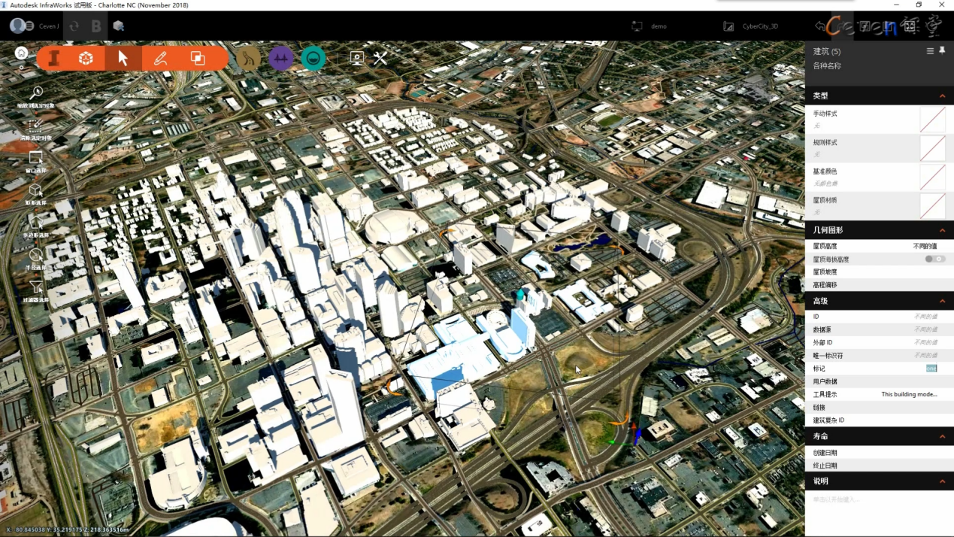Collapse the 几何图形 section

pos(942,230)
